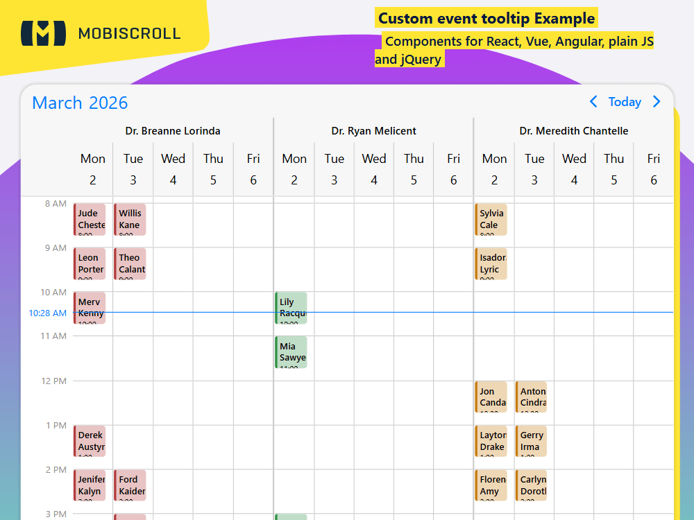Click the March 2026 calendar title

click(79, 103)
